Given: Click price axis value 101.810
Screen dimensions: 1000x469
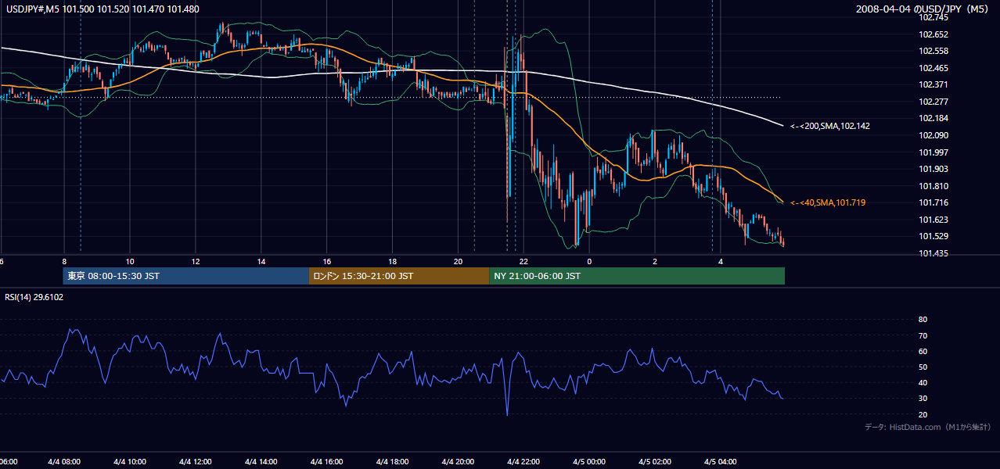Looking at the screenshot, I should 932,186.
